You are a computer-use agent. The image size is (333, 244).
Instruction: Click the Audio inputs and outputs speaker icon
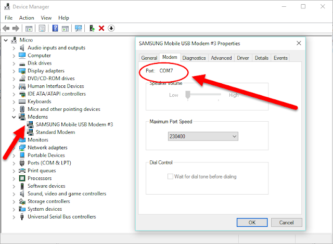[x=22, y=48]
